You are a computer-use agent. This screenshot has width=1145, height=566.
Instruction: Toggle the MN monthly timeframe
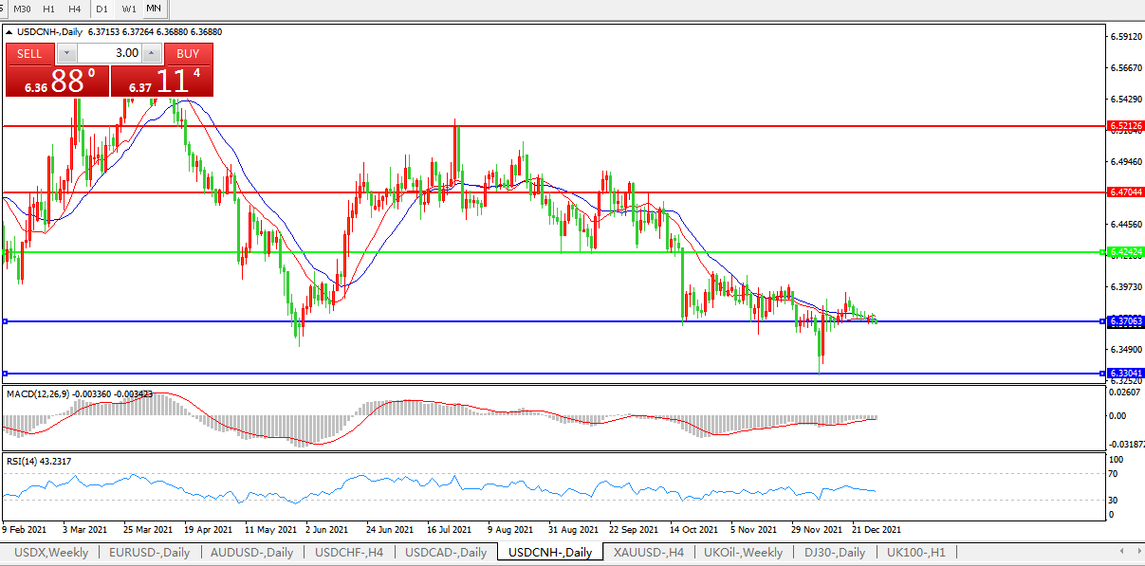click(154, 9)
